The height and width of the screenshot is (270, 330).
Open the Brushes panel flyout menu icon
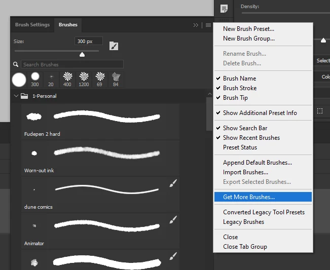point(208,25)
